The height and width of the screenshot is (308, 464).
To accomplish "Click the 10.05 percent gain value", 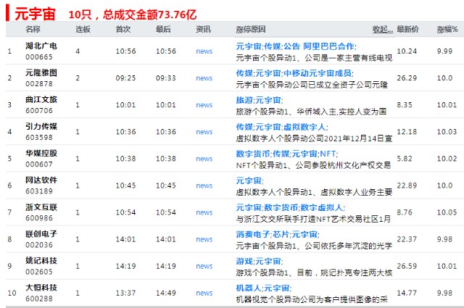I will 447,212.
